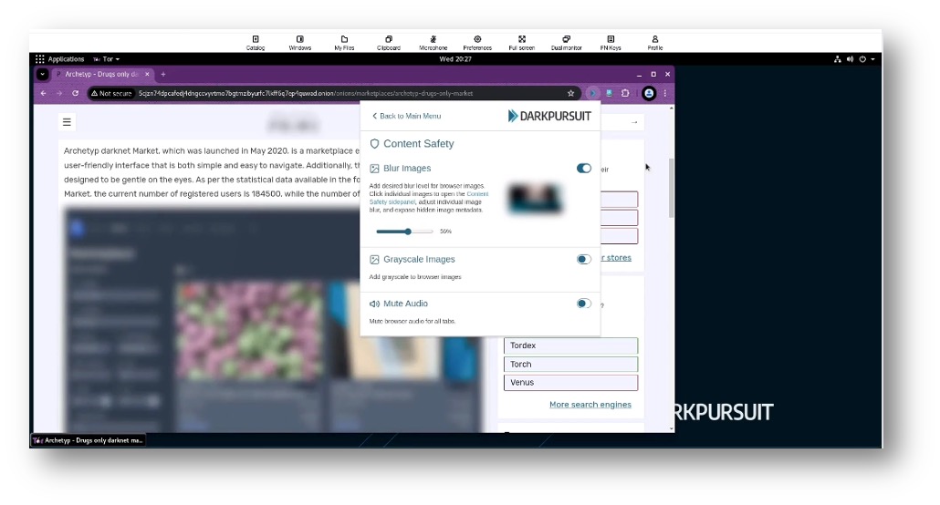Reload the current page

point(76,94)
